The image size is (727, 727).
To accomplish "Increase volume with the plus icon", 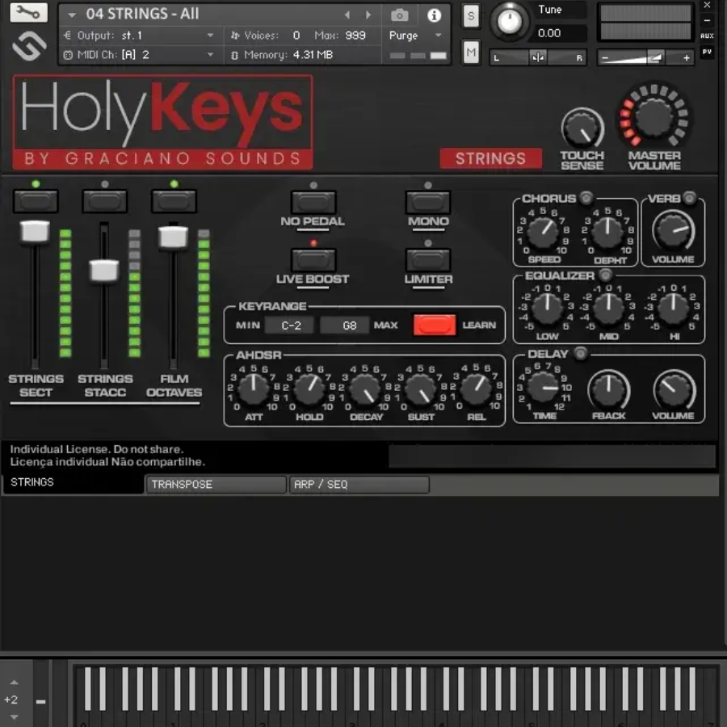I will [686, 58].
